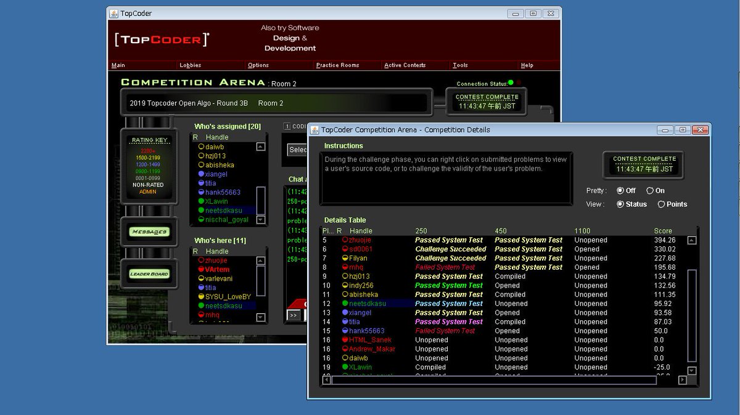
Task: Click the horizontal scrollbar thumb in Details Table
Action: [493, 381]
